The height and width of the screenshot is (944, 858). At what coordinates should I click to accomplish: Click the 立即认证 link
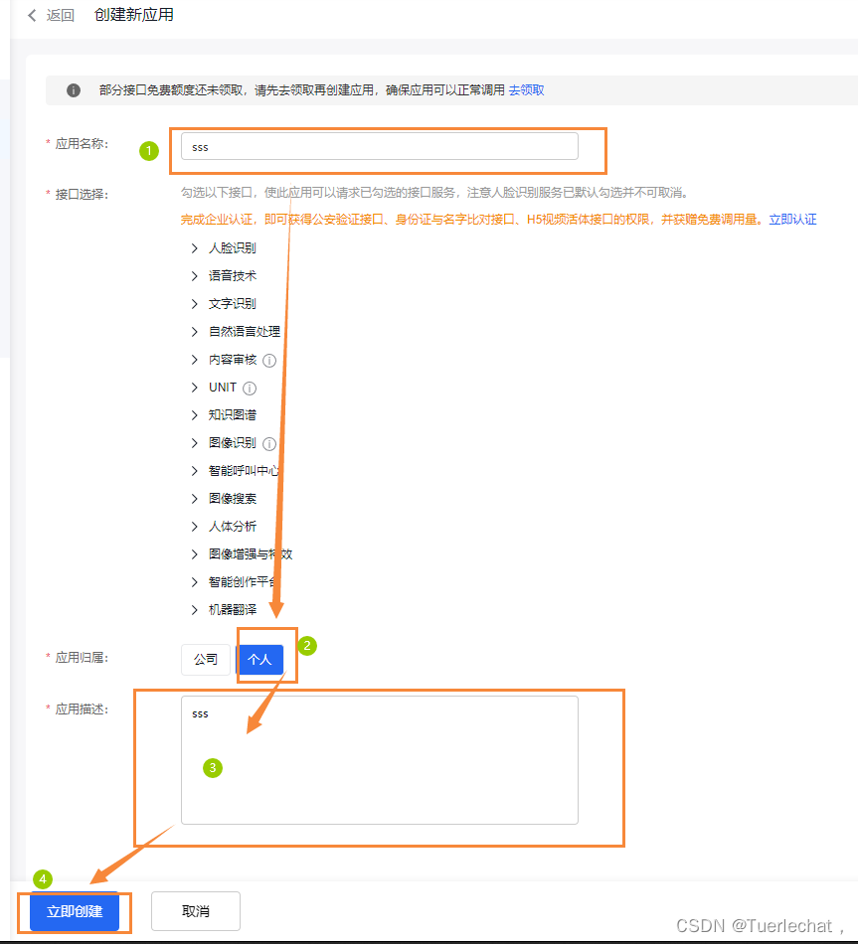pyautogui.click(x=791, y=219)
